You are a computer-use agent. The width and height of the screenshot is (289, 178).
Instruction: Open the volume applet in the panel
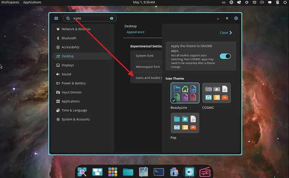tap(247, 2)
